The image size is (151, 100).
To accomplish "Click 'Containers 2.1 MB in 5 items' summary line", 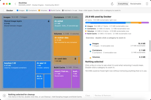I will tap(107, 29).
